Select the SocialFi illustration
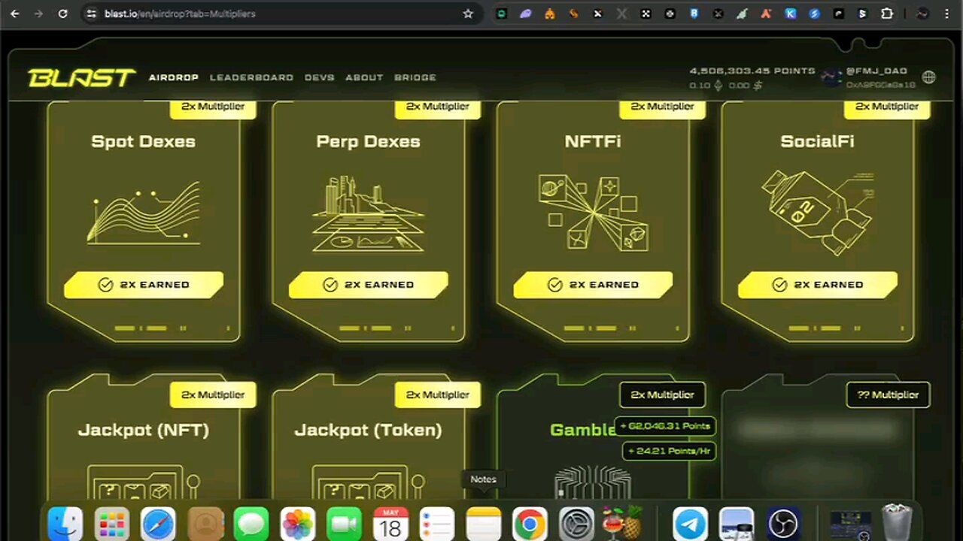The width and height of the screenshot is (963, 541). pos(817,213)
